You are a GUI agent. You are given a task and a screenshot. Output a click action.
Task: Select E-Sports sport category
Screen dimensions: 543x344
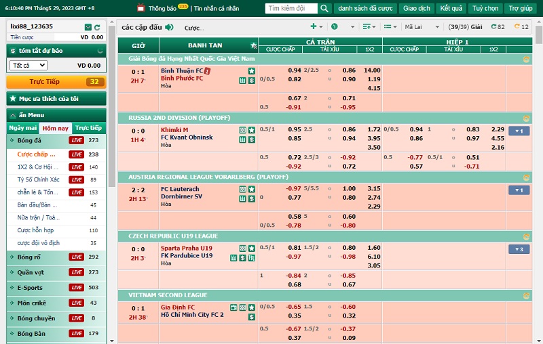[56, 288]
